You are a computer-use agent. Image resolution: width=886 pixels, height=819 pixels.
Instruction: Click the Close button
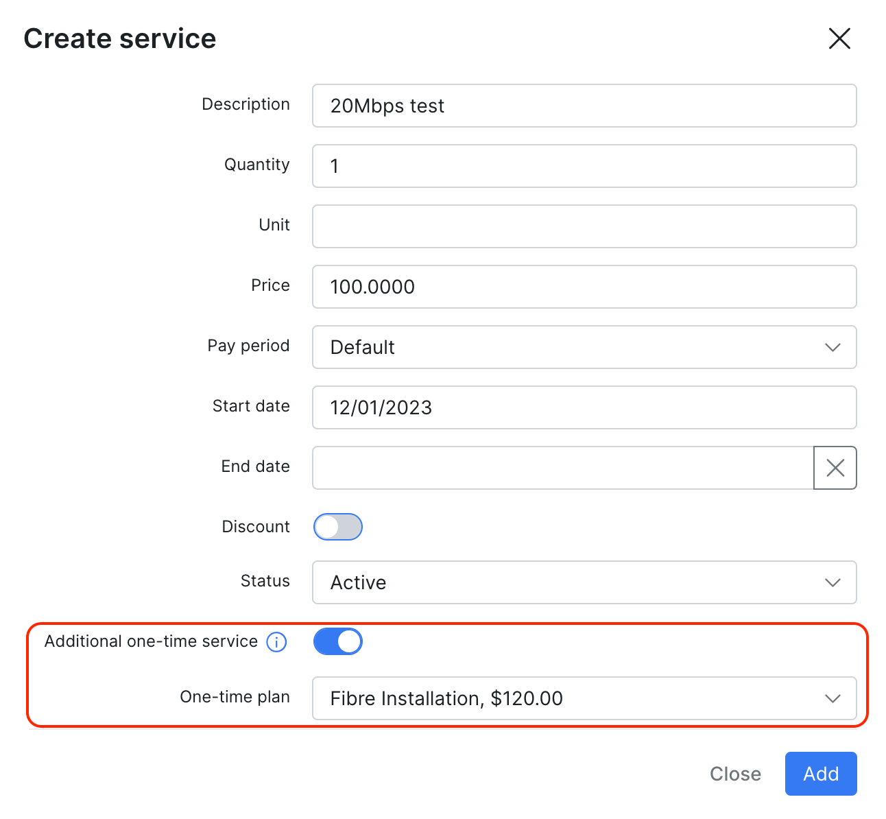tap(735, 773)
